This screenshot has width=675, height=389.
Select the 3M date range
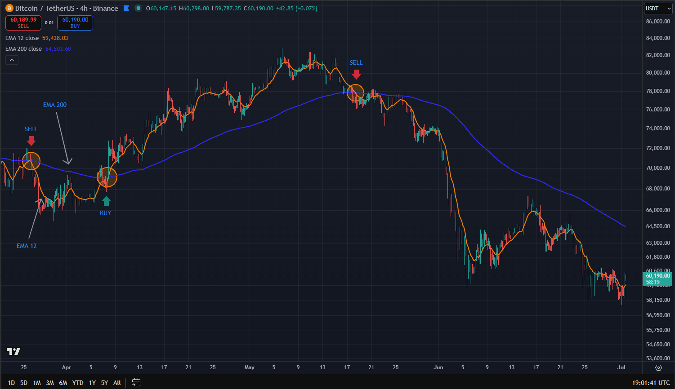[x=50, y=383]
